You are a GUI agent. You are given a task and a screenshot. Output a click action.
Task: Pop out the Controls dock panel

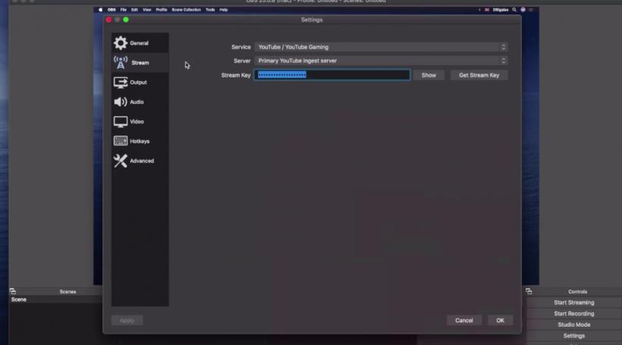pyautogui.click(x=528, y=291)
